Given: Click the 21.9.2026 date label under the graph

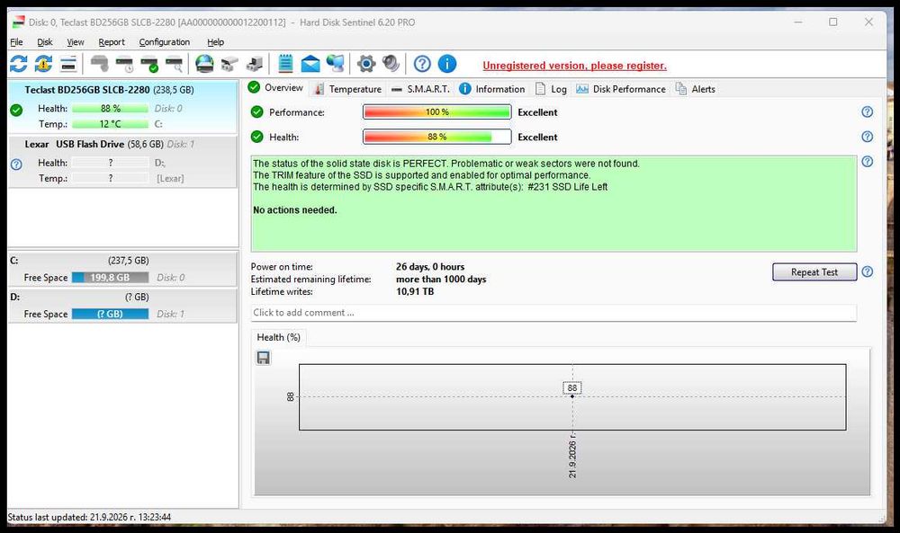Looking at the screenshot, I should click(x=572, y=457).
